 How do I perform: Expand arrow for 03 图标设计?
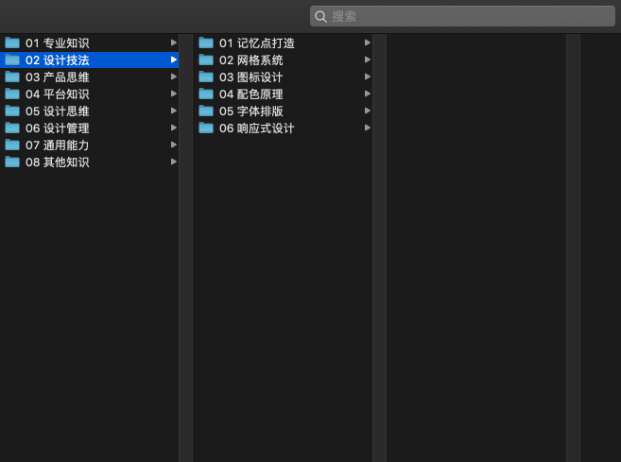click(367, 77)
